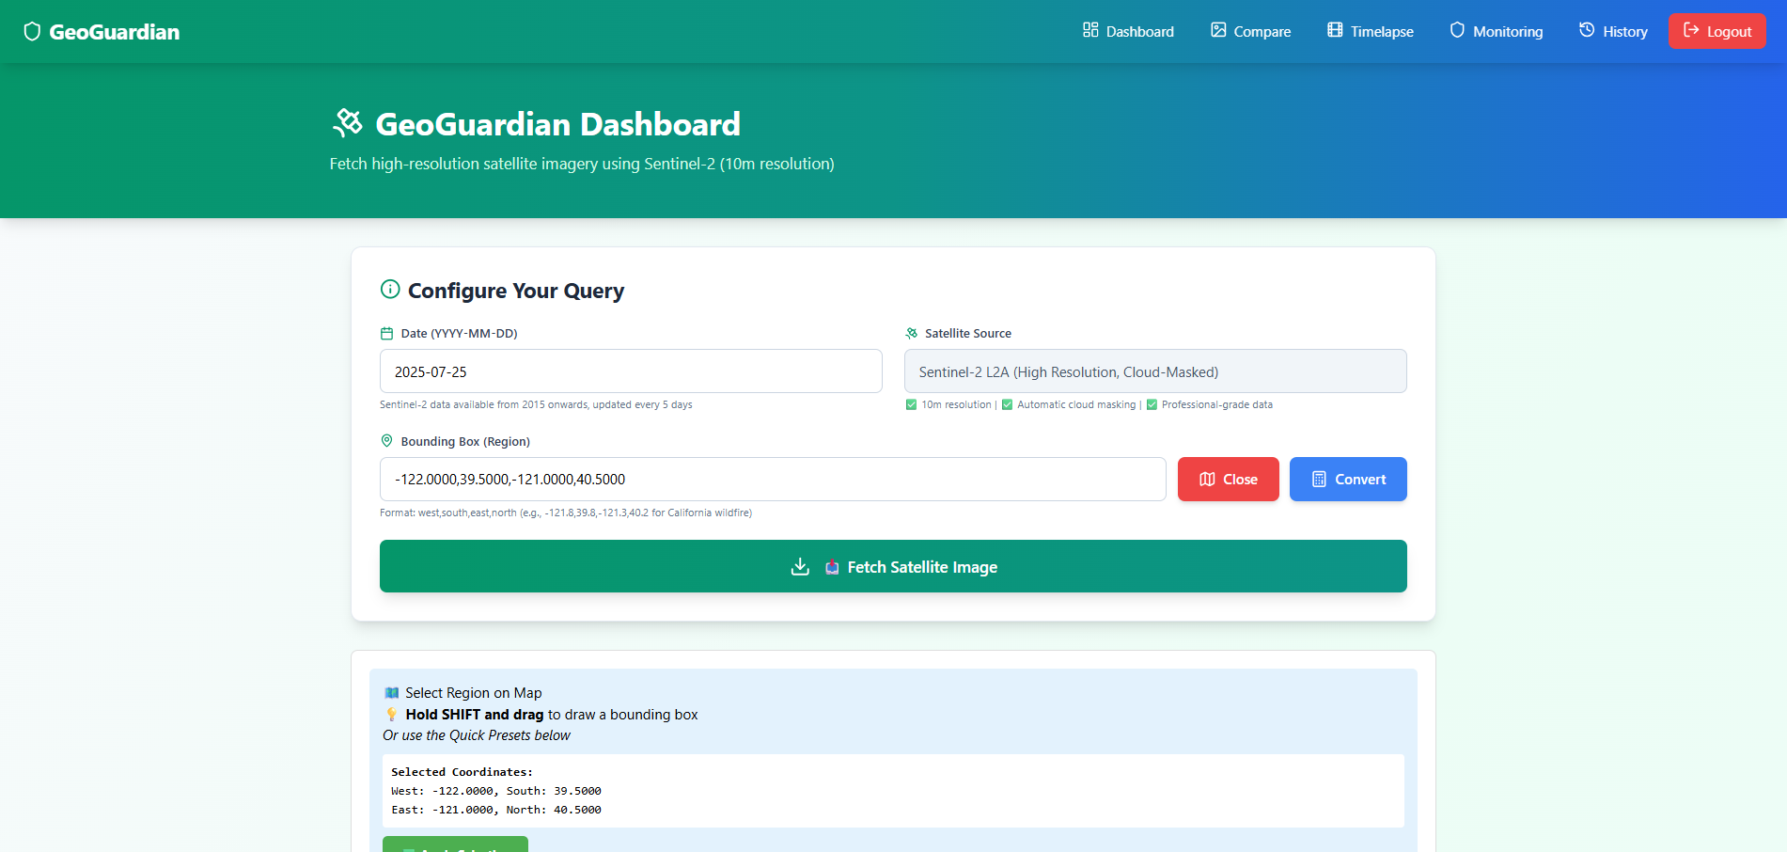Screen dimensions: 1787x852
Task: Click the 'Select Region on Map' text
Action: click(x=474, y=693)
